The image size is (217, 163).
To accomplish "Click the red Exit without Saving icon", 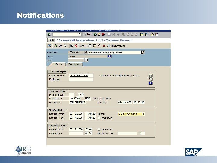I will (x=104, y=46).
